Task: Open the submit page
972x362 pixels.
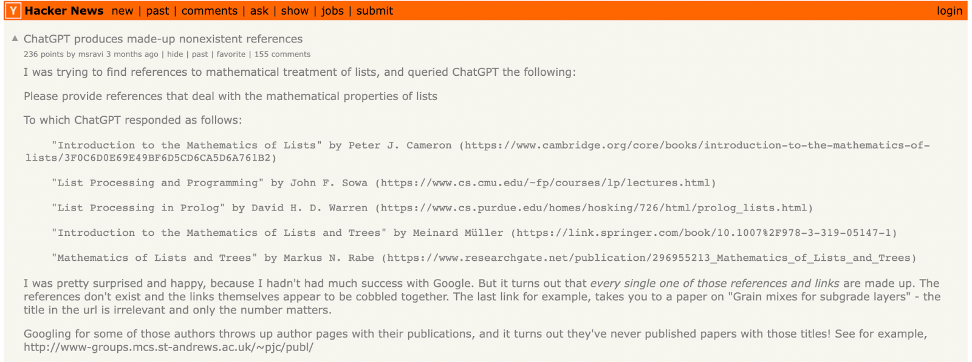Action: [374, 10]
